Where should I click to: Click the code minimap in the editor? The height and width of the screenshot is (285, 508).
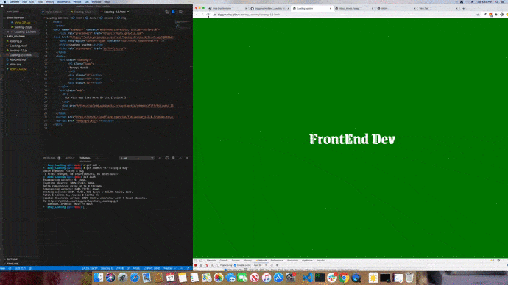pyautogui.click(x=183, y=25)
